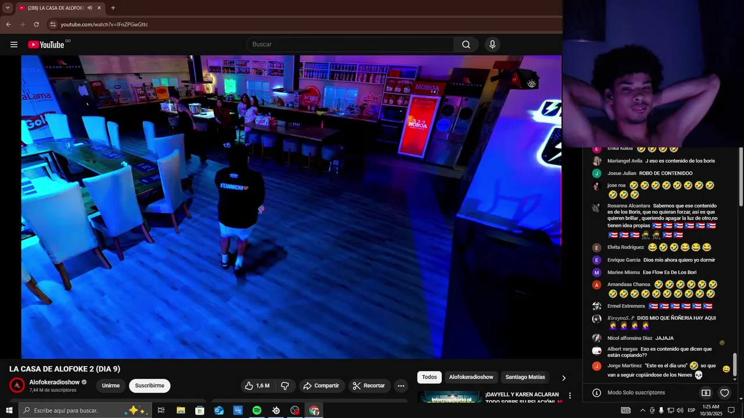Open news widget icon in tray
744x418 pixels.
[626, 410]
